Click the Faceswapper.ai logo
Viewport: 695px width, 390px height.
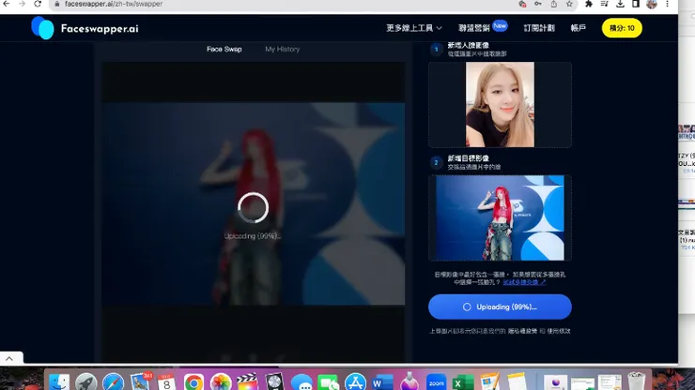point(85,28)
